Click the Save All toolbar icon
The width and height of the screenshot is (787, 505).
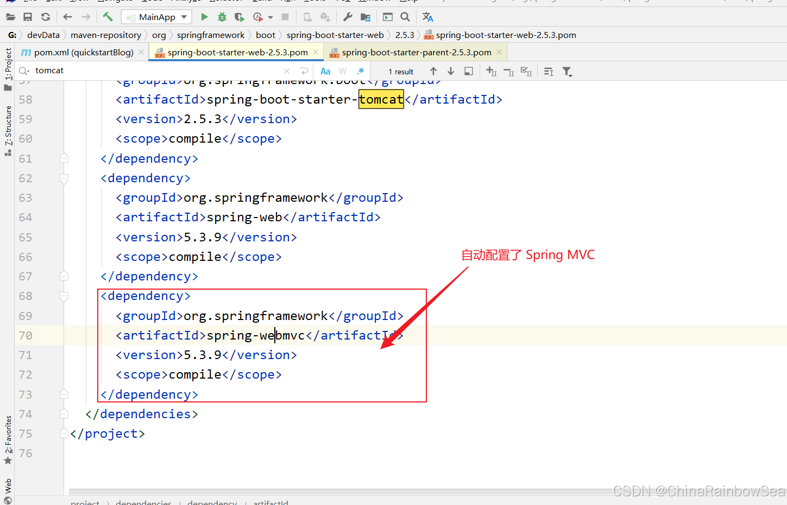pyautogui.click(x=28, y=17)
